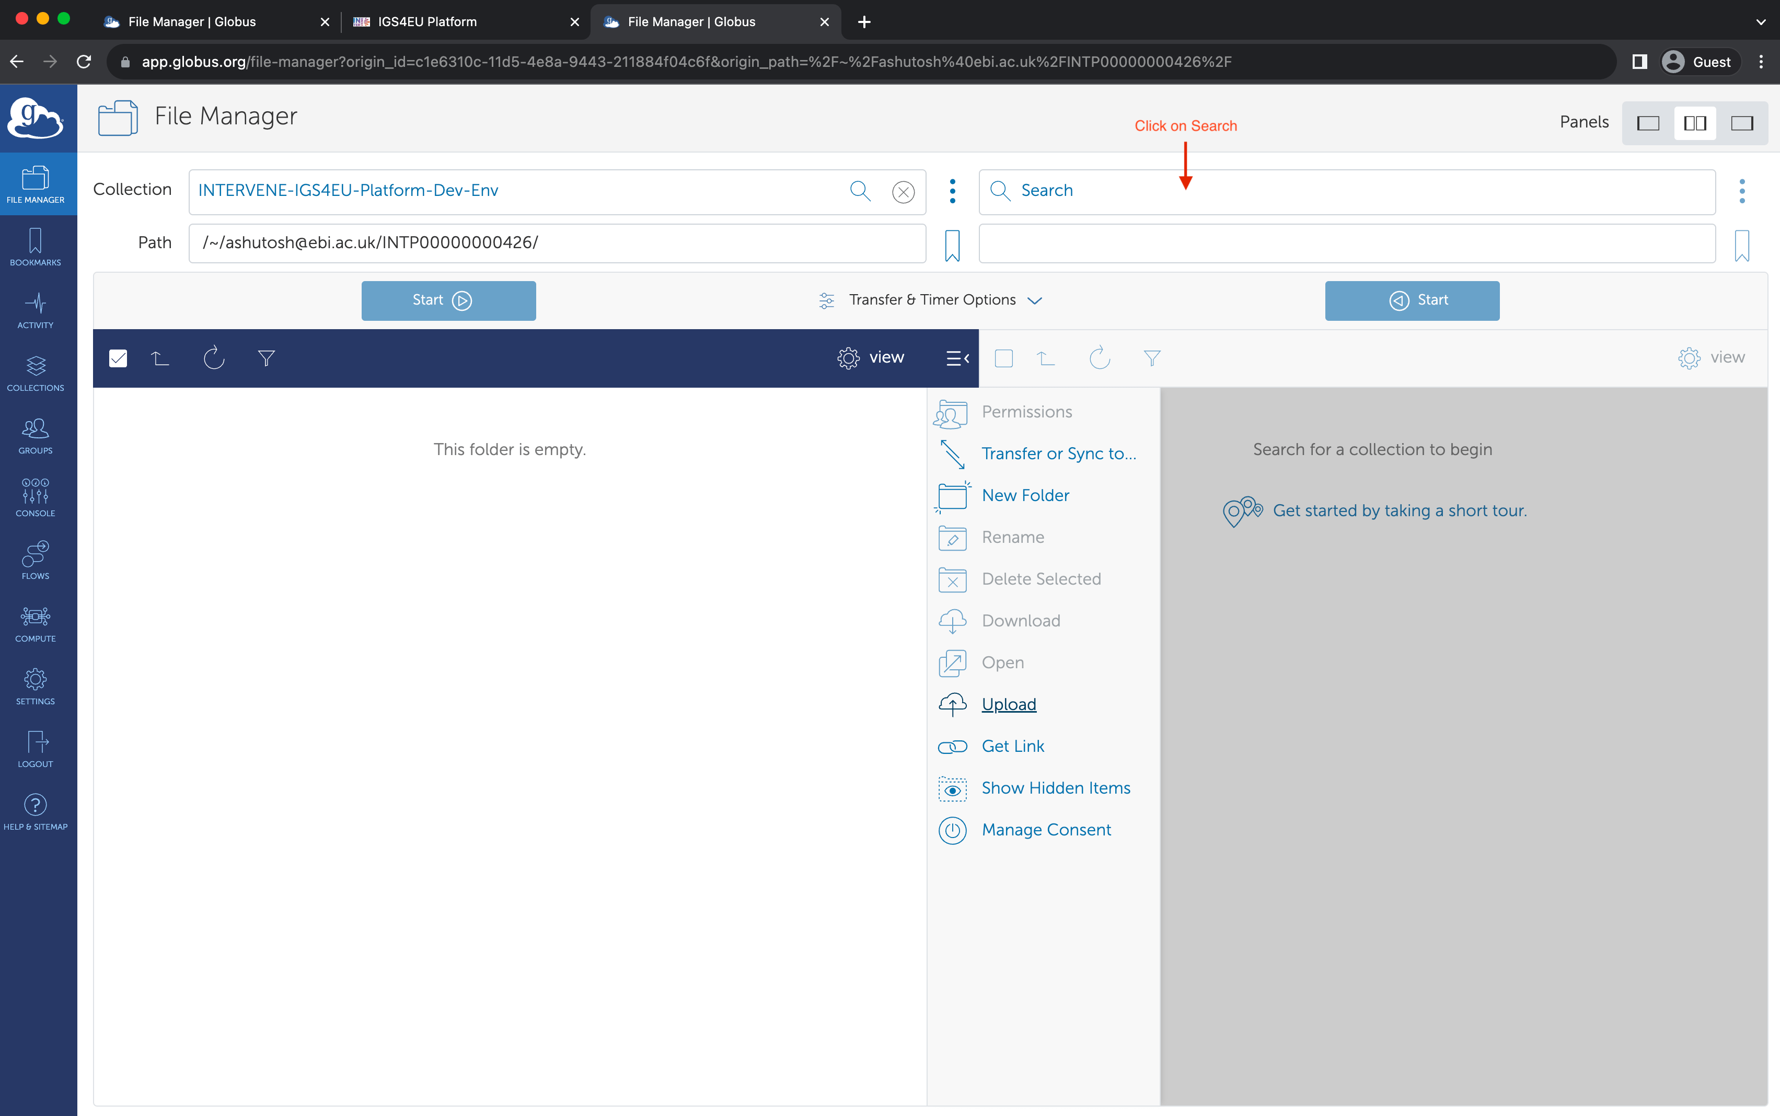Click the filter icon in the left pane toolbar
Image resolution: width=1780 pixels, height=1116 pixels.
click(x=267, y=358)
